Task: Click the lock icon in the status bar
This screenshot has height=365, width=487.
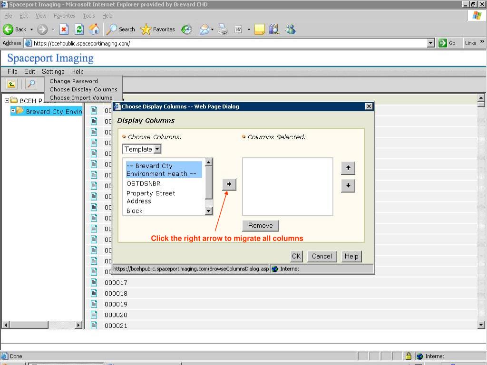Action: click(x=409, y=356)
